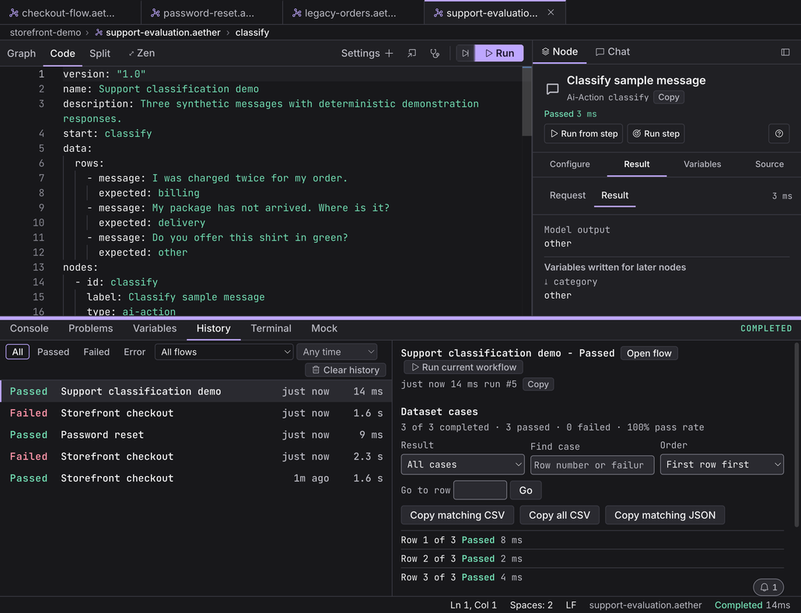The height and width of the screenshot is (613, 801).
Task: Switch to the Graph view
Action: [22, 53]
